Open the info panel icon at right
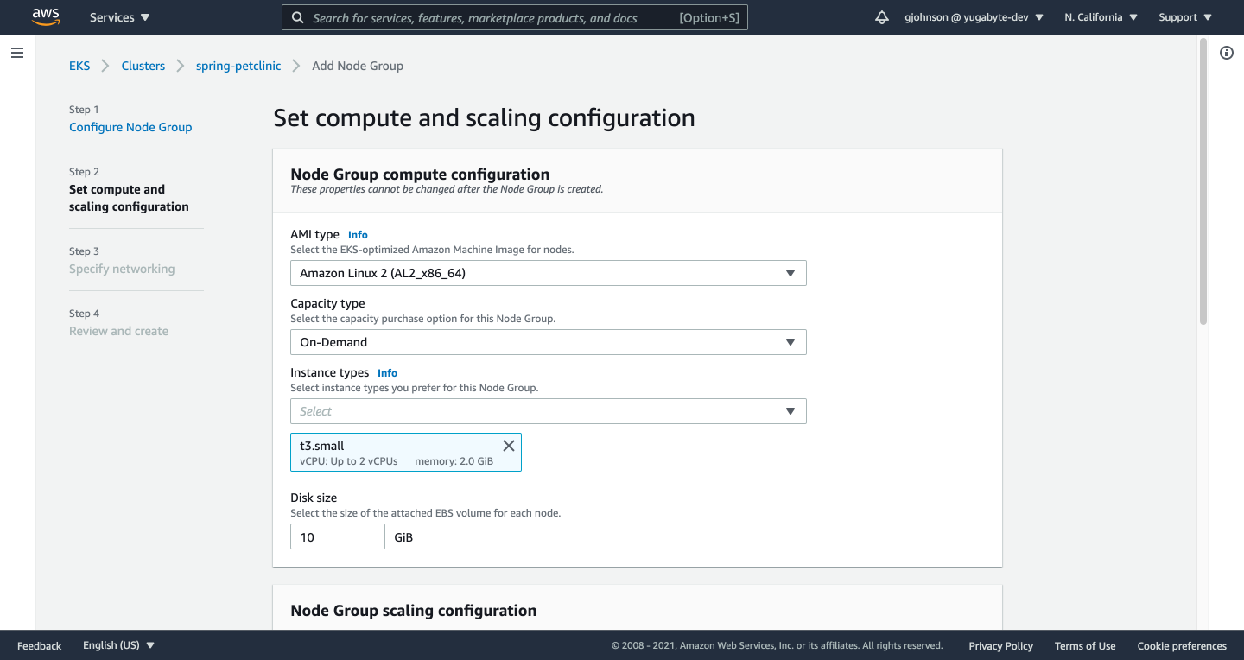Viewport: 1244px width, 660px height. tap(1226, 53)
